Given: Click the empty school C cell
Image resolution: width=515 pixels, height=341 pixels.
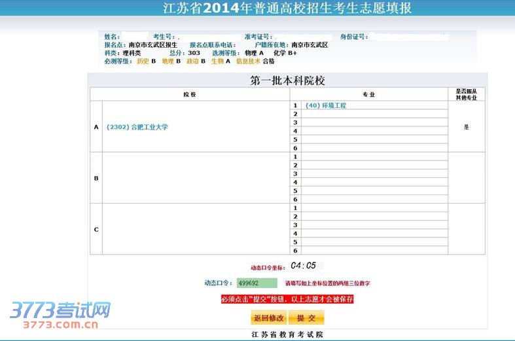Looking at the screenshot, I should [196, 229].
